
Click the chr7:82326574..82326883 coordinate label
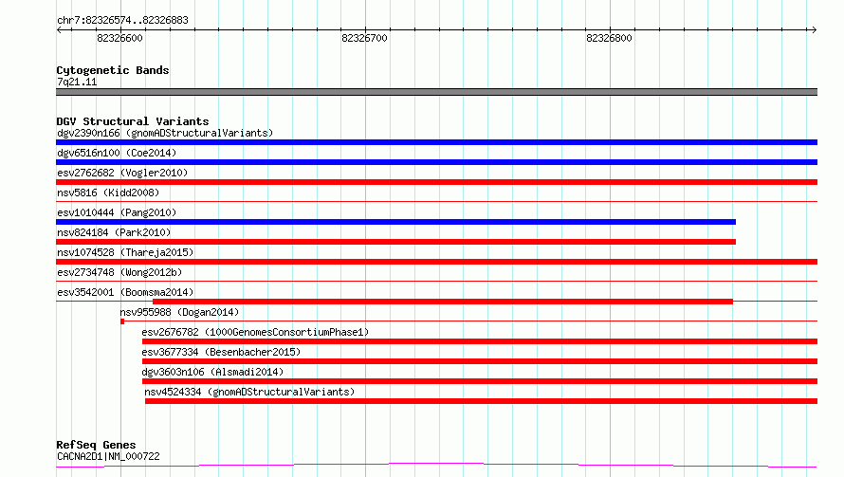click(122, 20)
